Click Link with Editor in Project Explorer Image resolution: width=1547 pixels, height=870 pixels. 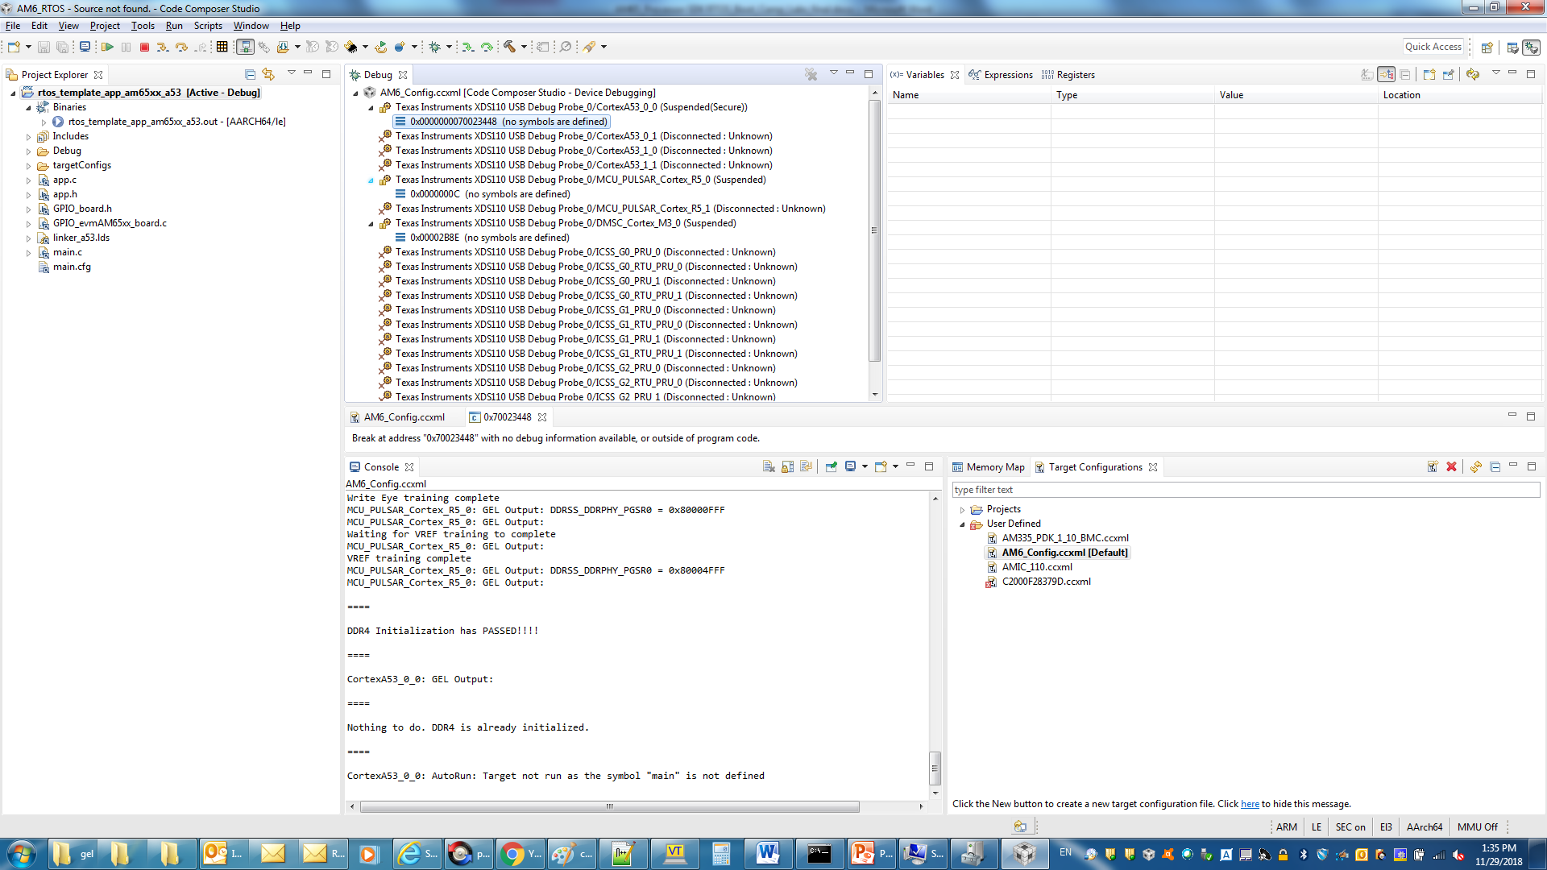click(268, 75)
